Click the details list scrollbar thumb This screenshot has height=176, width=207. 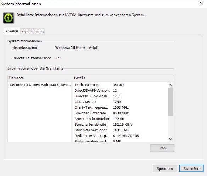click(171, 102)
